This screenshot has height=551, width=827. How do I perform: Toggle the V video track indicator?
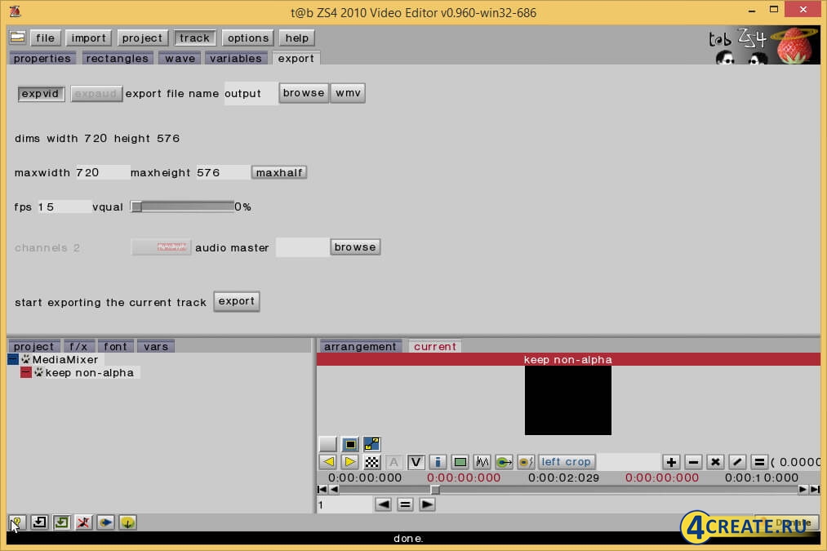tap(416, 461)
